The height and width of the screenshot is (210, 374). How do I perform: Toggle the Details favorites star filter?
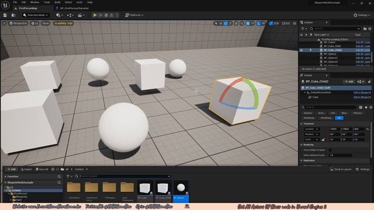coord(366,107)
